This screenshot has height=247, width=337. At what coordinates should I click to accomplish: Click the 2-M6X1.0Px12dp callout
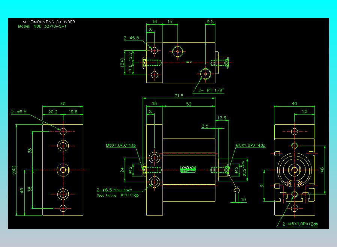point(300,224)
